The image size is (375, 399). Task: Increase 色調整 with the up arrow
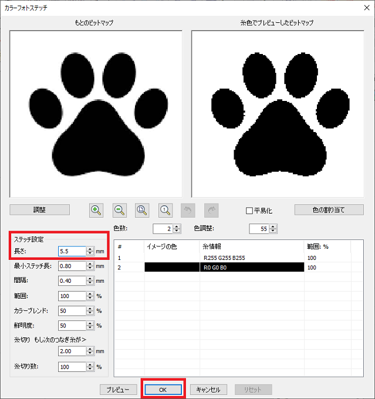273,226
